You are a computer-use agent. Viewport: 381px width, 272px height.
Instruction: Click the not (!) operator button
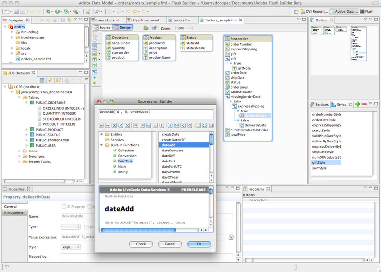coord(162,125)
